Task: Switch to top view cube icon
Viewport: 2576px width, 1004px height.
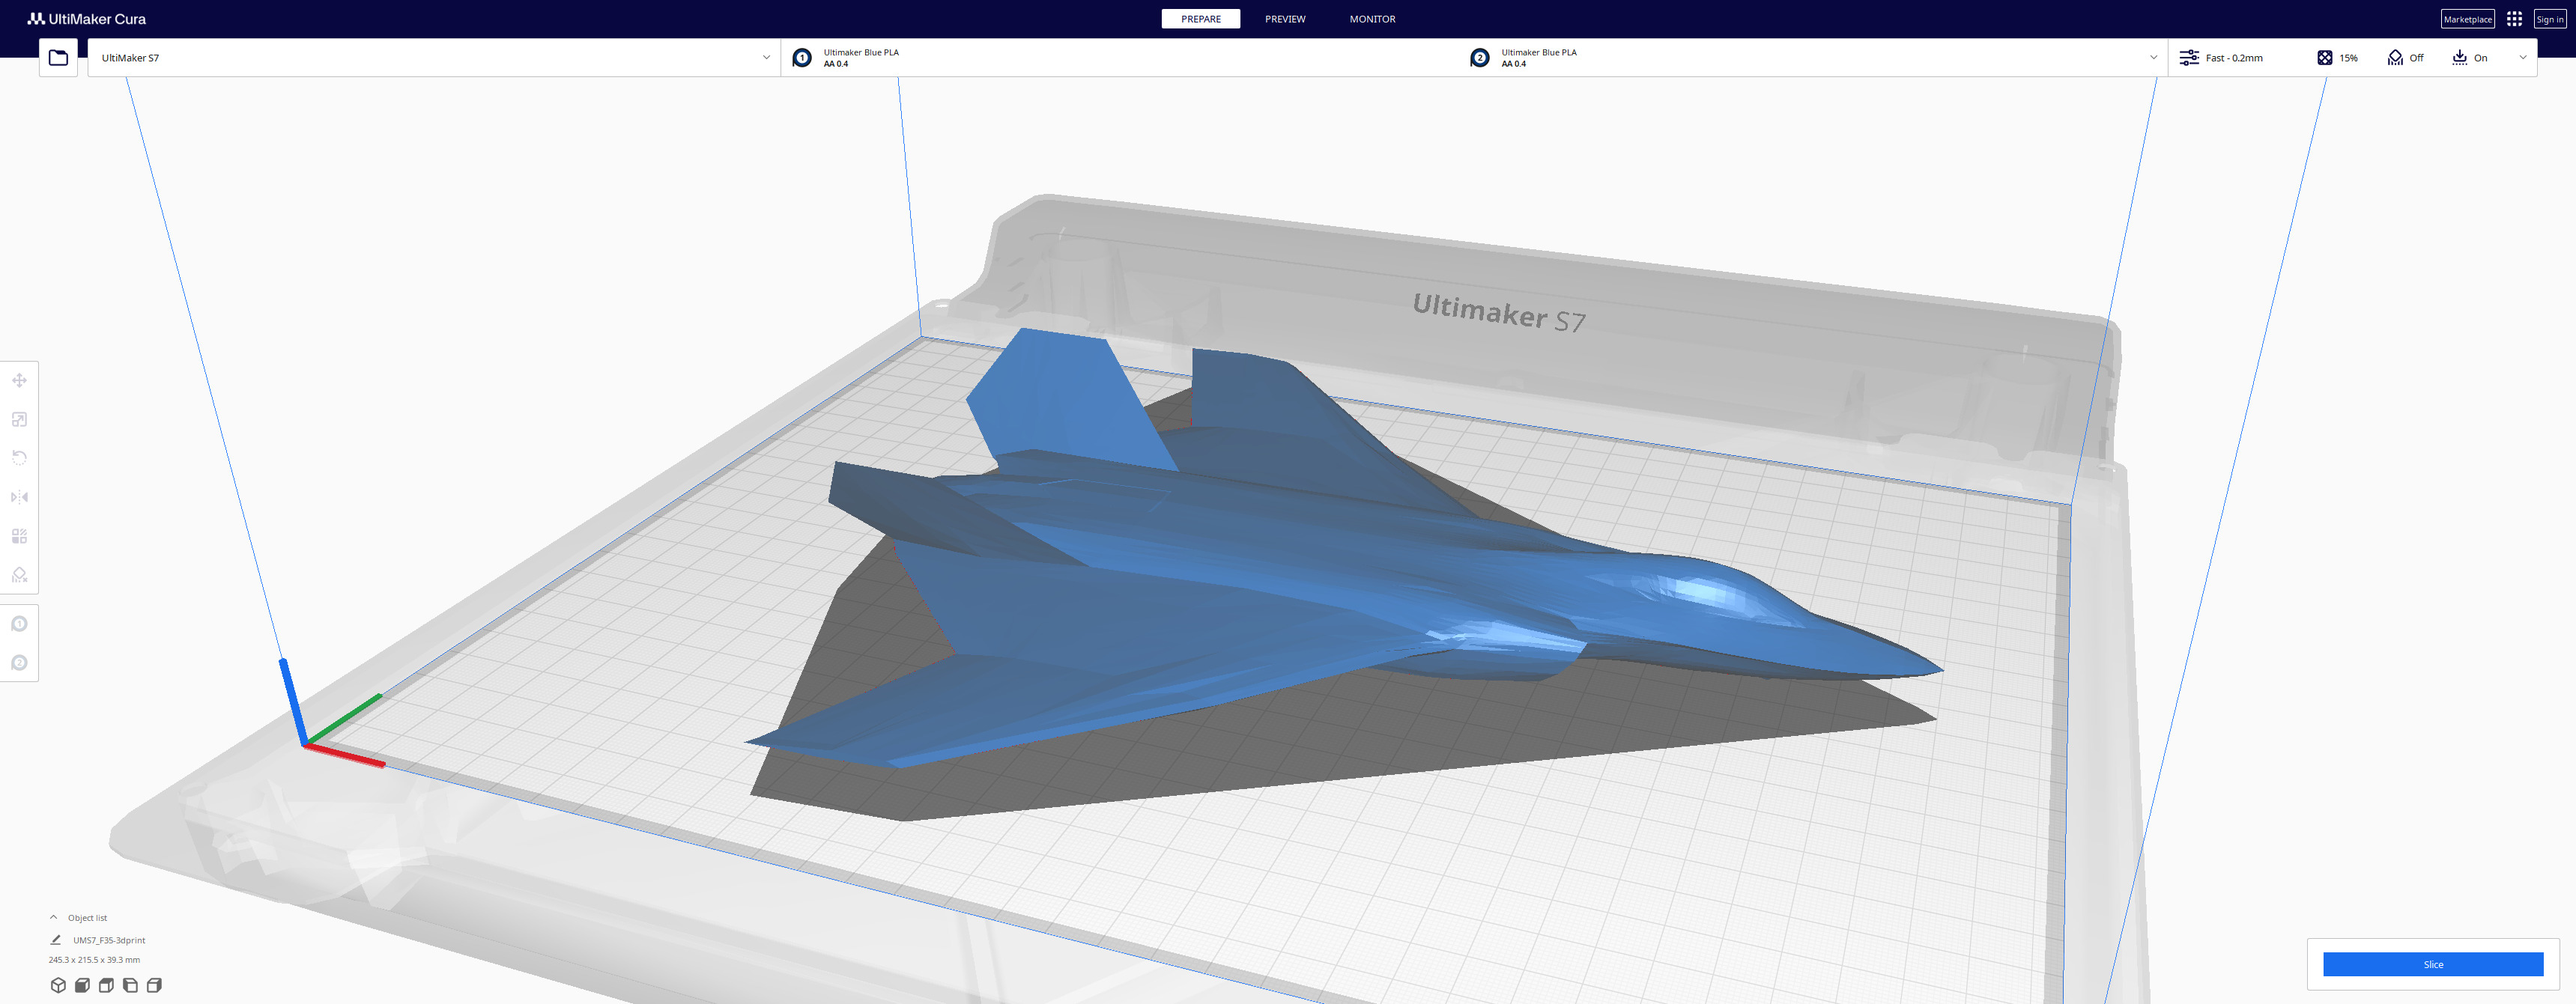Action: (106, 985)
